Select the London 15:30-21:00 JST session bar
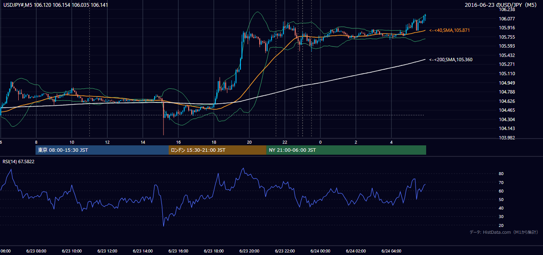This screenshot has height=255, width=543. pos(218,150)
